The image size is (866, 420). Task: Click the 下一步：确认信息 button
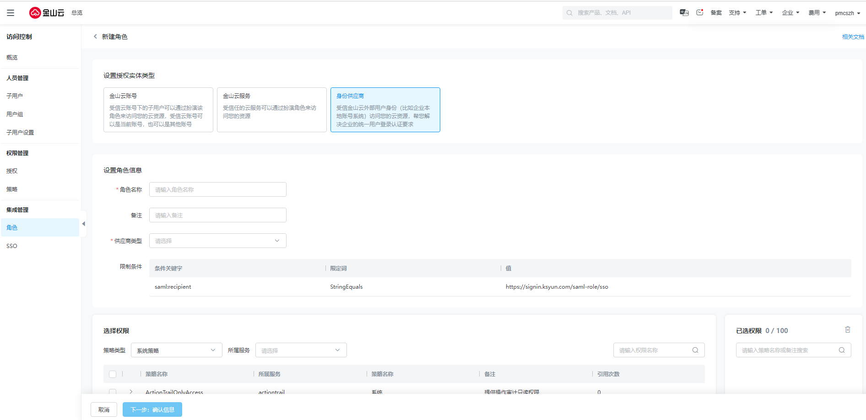click(152, 409)
